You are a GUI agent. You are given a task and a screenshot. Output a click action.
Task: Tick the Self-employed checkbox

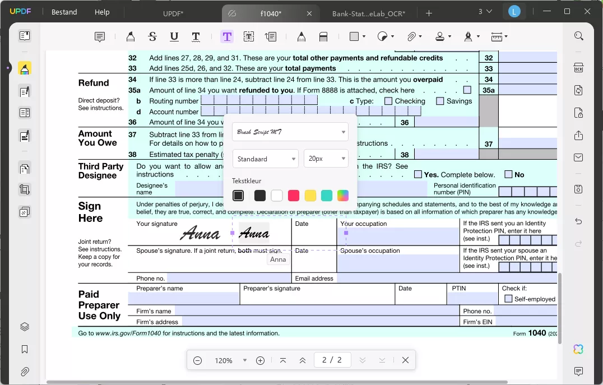pyautogui.click(x=508, y=299)
